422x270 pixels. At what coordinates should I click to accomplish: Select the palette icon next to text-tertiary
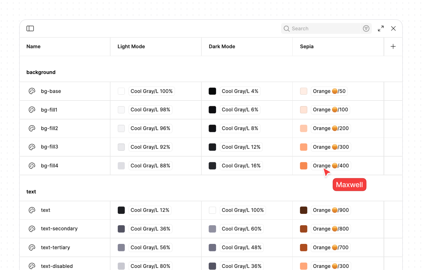tap(32, 247)
